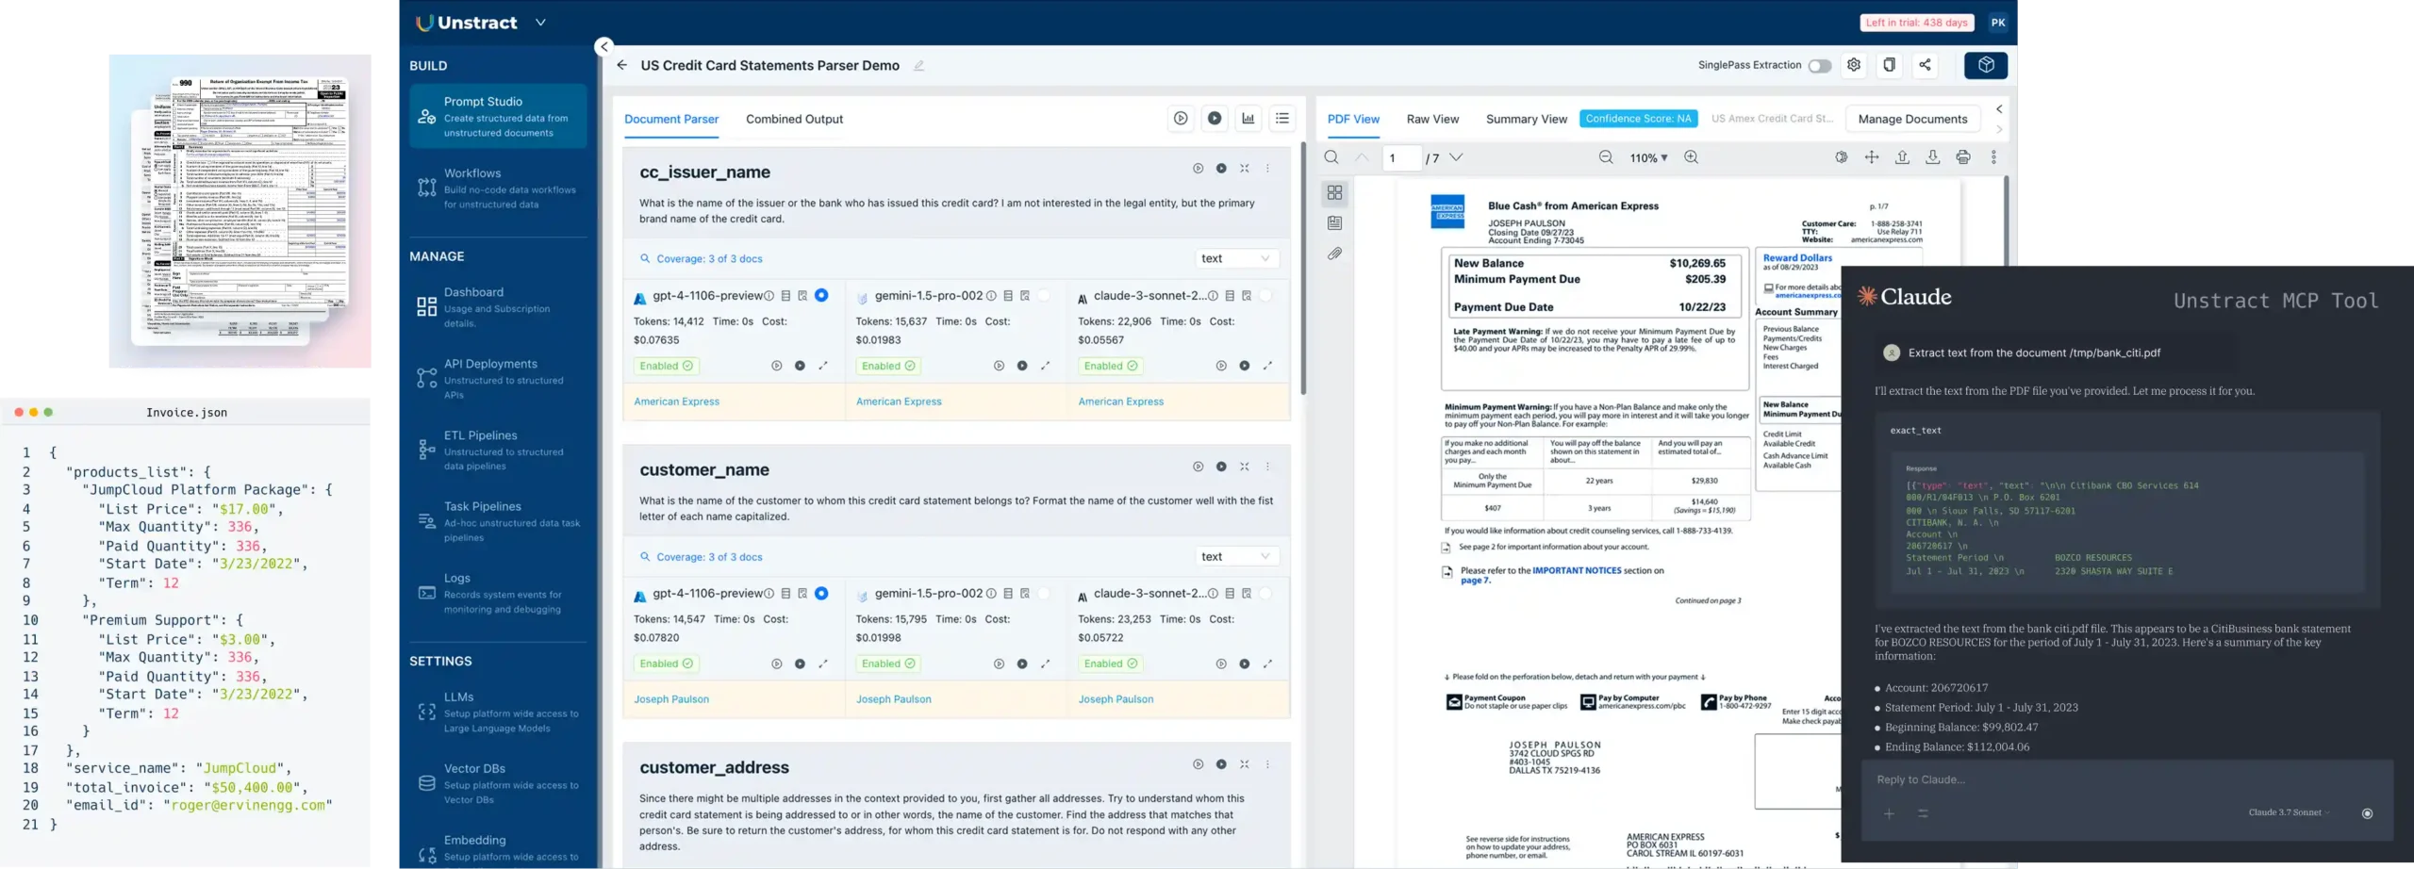
Task: Click the Manage Documents button
Action: [1912, 119]
